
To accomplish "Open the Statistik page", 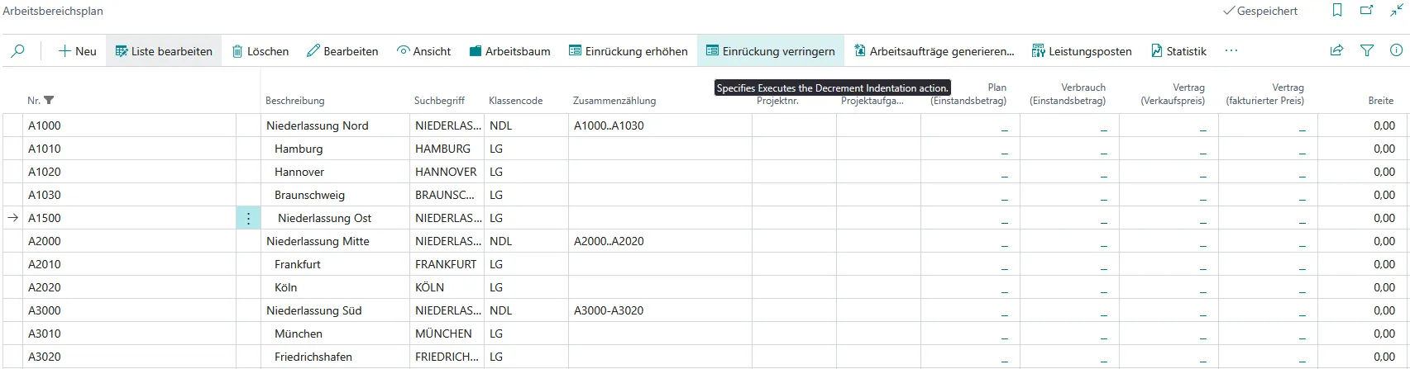I will pos(1178,51).
